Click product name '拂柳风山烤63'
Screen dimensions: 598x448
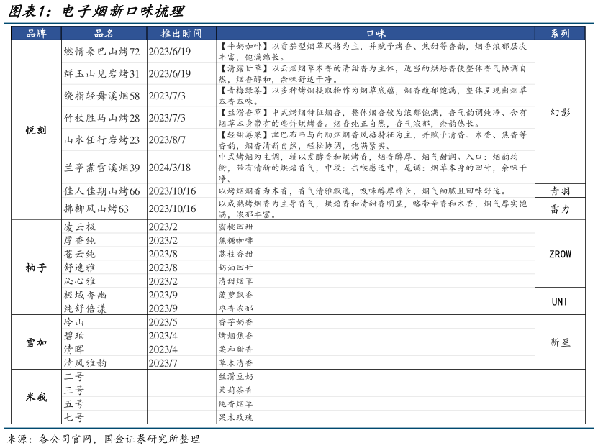(96, 209)
